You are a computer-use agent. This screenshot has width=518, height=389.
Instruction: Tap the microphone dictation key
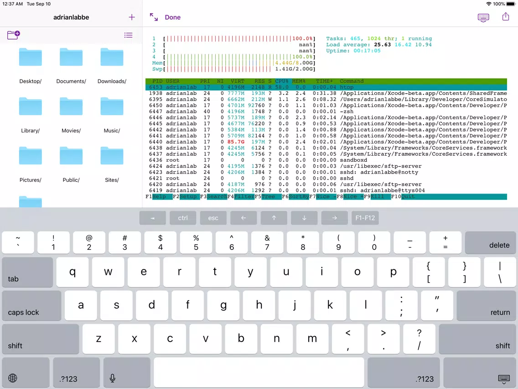coord(127,373)
